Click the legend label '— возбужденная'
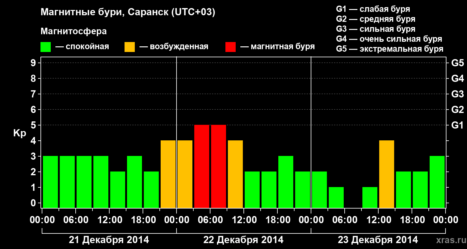This screenshot has width=467, height=249. [x=174, y=47]
